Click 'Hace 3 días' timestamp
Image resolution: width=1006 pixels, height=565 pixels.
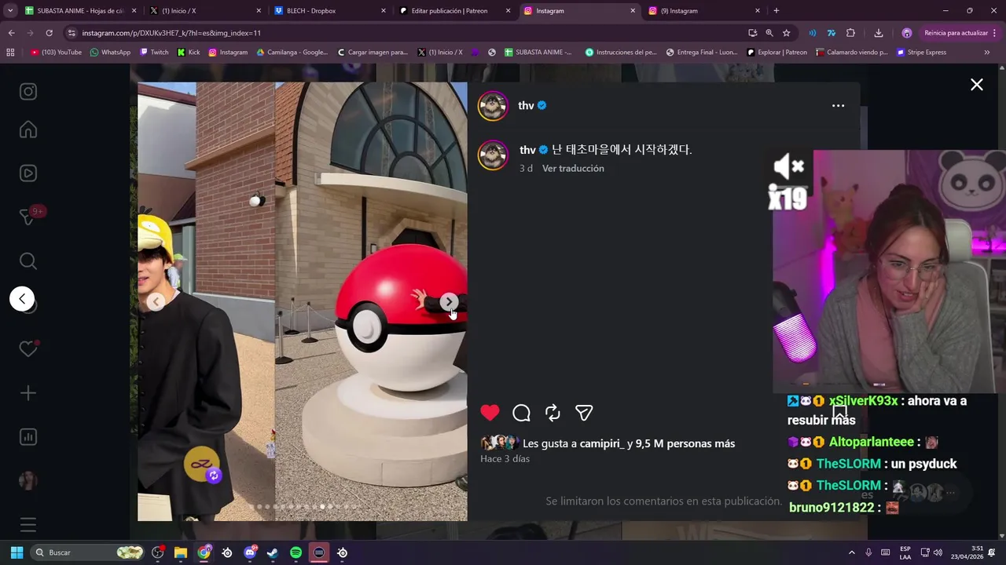tap(505, 459)
